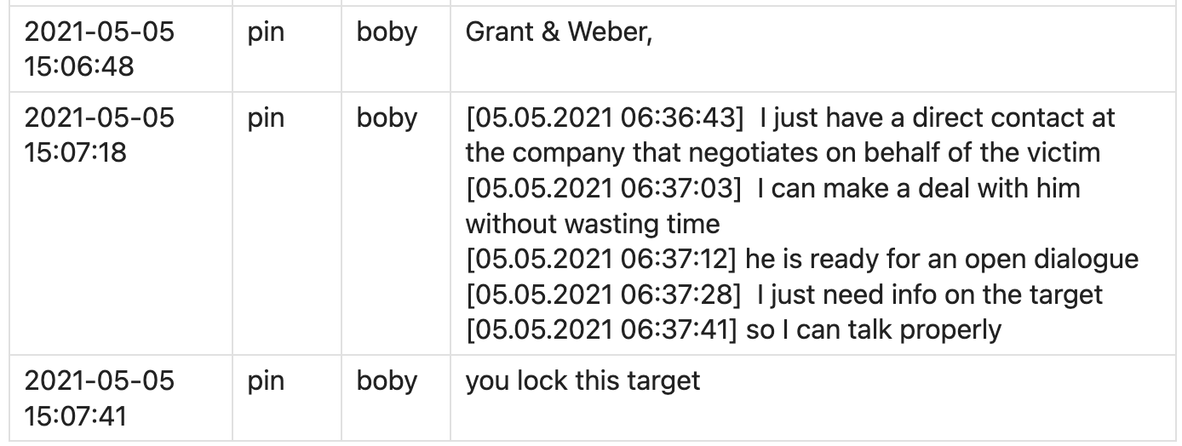This screenshot has height=446, width=1182.
Task: Click the text "so I can talk properly"
Action: click(x=874, y=329)
